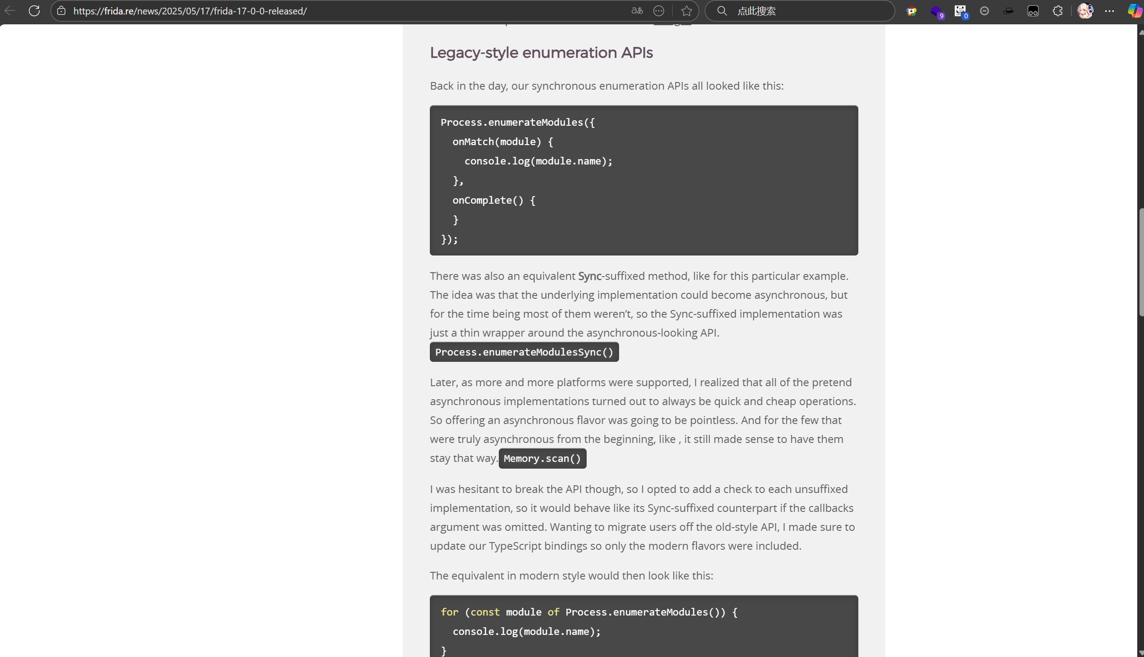Open the rounded-square eyes extension icon

click(x=1033, y=11)
